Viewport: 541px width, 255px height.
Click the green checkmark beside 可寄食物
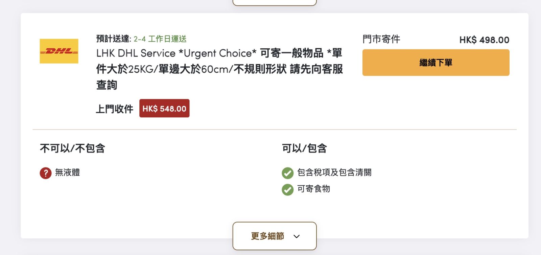point(287,189)
